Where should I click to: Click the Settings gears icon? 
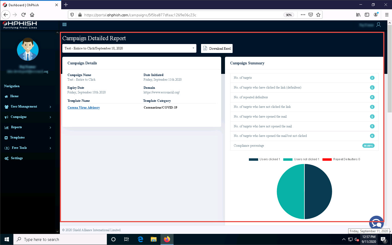[x=6, y=158]
